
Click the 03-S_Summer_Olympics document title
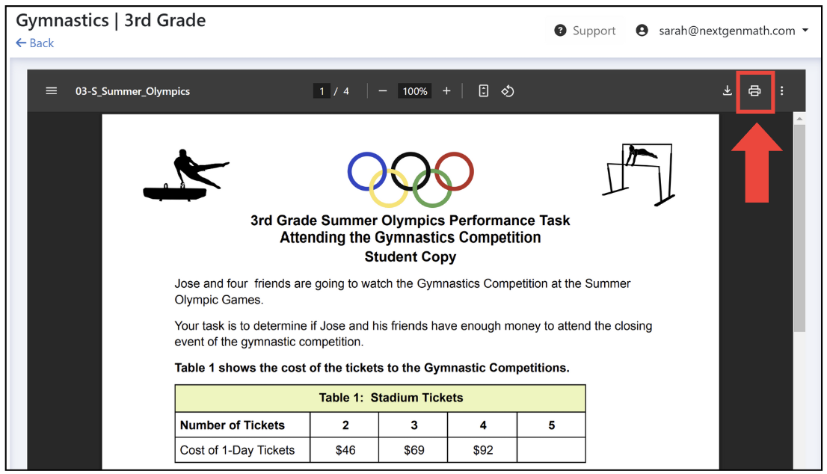132,91
